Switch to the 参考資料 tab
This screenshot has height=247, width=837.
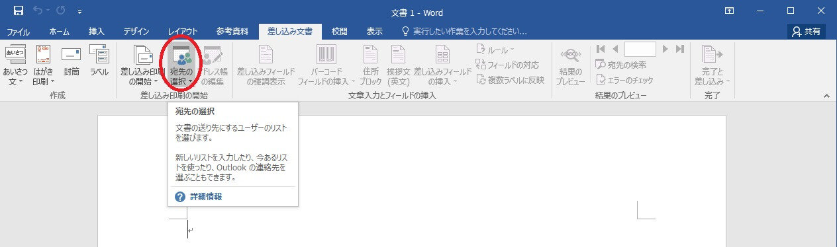(232, 31)
